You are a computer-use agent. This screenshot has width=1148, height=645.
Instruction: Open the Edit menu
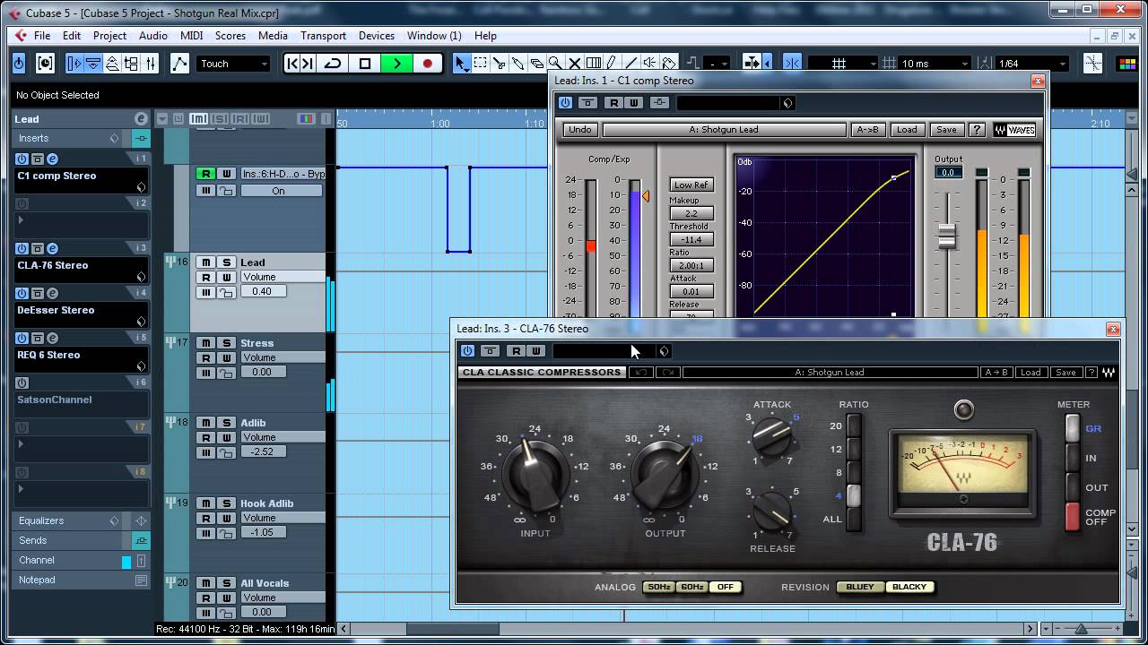pos(72,36)
